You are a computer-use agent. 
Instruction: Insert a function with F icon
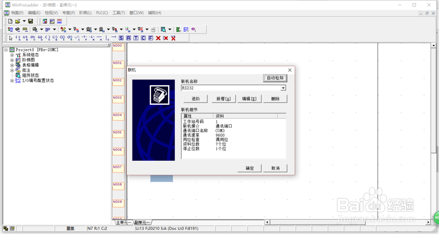click(x=151, y=38)
